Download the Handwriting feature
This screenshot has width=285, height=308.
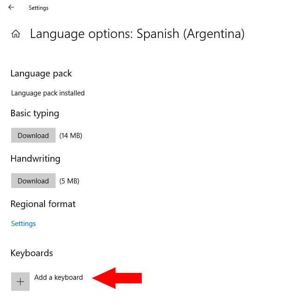pos(33,181)
